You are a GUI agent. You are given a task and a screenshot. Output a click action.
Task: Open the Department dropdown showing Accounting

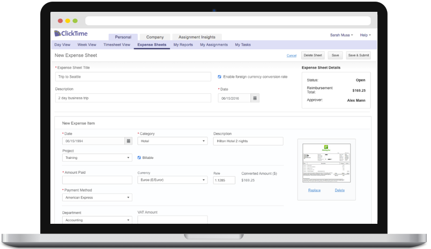click(97, 219)
